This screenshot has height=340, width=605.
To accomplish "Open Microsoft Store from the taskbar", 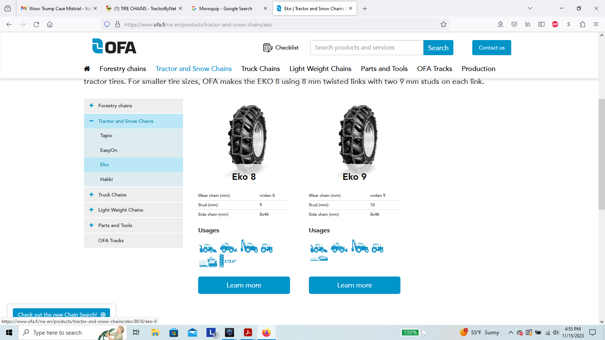I will pos(174,332).
